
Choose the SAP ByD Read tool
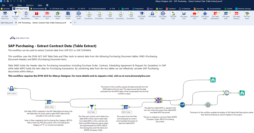point(79,15)
